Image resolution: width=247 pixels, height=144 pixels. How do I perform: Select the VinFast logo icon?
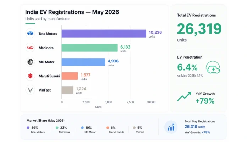point(30,90)
